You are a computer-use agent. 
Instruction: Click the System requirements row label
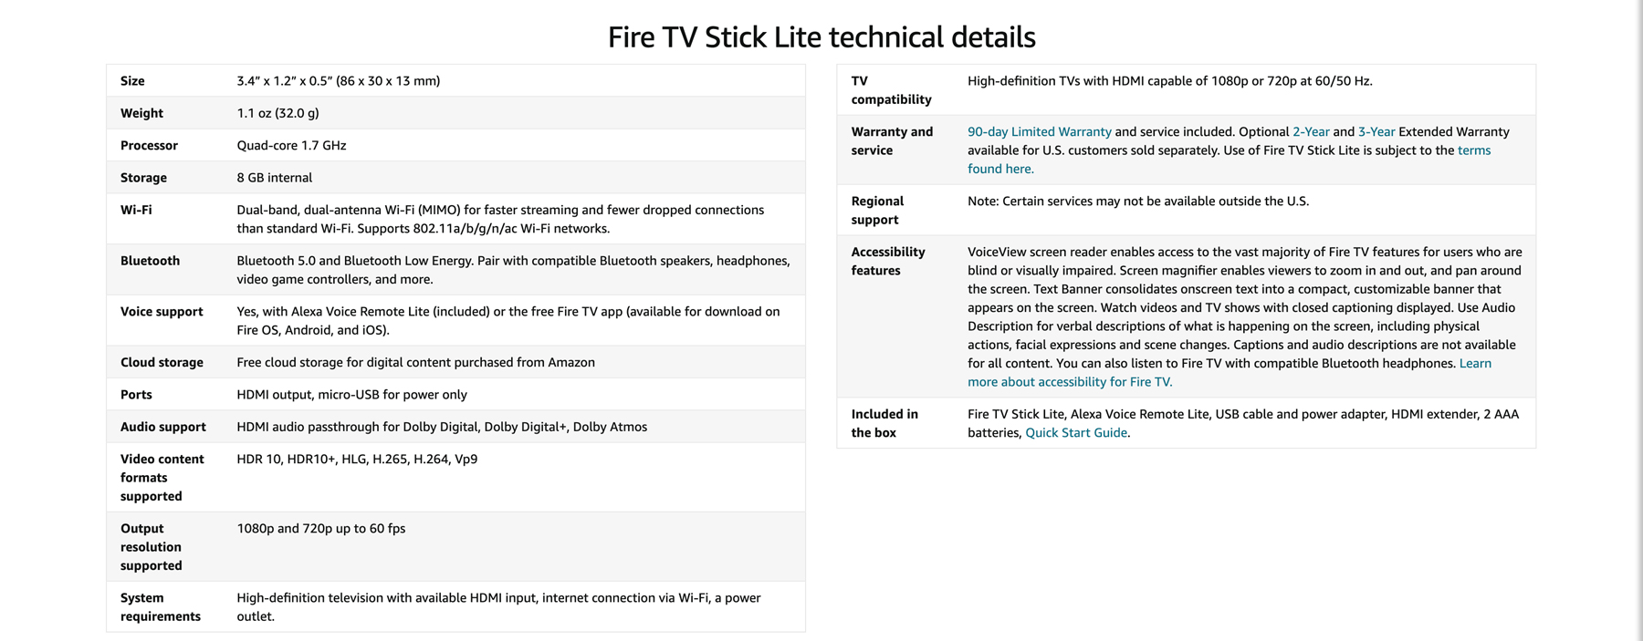(161, 607)
